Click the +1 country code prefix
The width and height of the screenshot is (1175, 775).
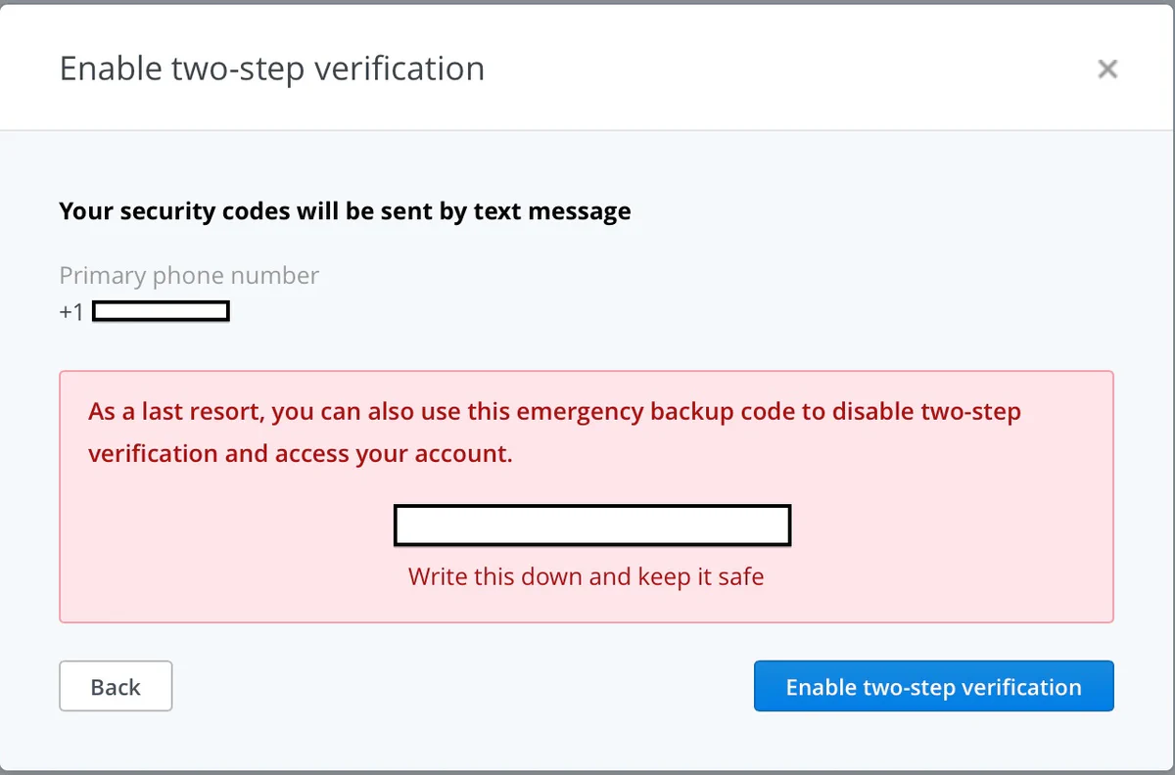(70, 311)
